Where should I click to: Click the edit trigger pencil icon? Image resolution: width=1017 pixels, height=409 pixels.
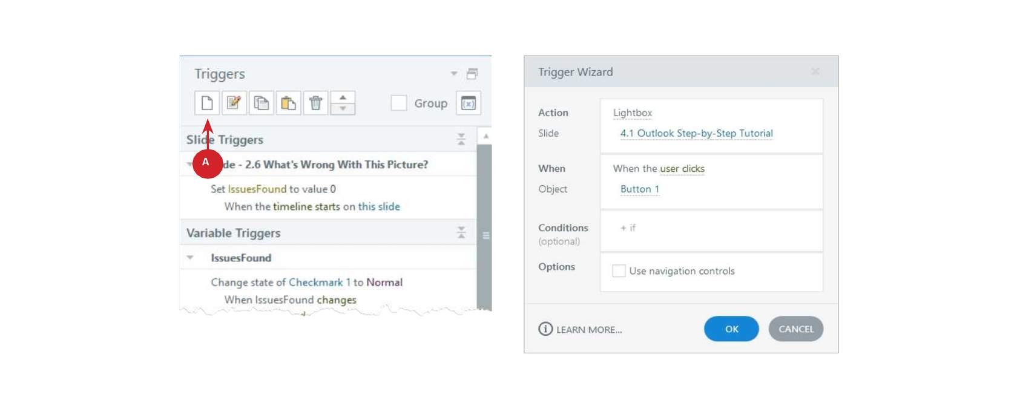(x=234, y=103)
